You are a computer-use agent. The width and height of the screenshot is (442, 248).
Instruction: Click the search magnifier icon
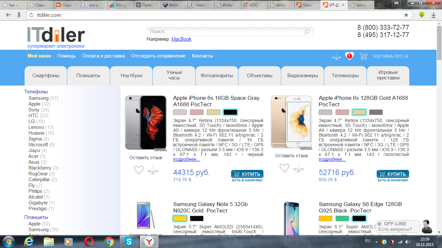coord(307,32)
